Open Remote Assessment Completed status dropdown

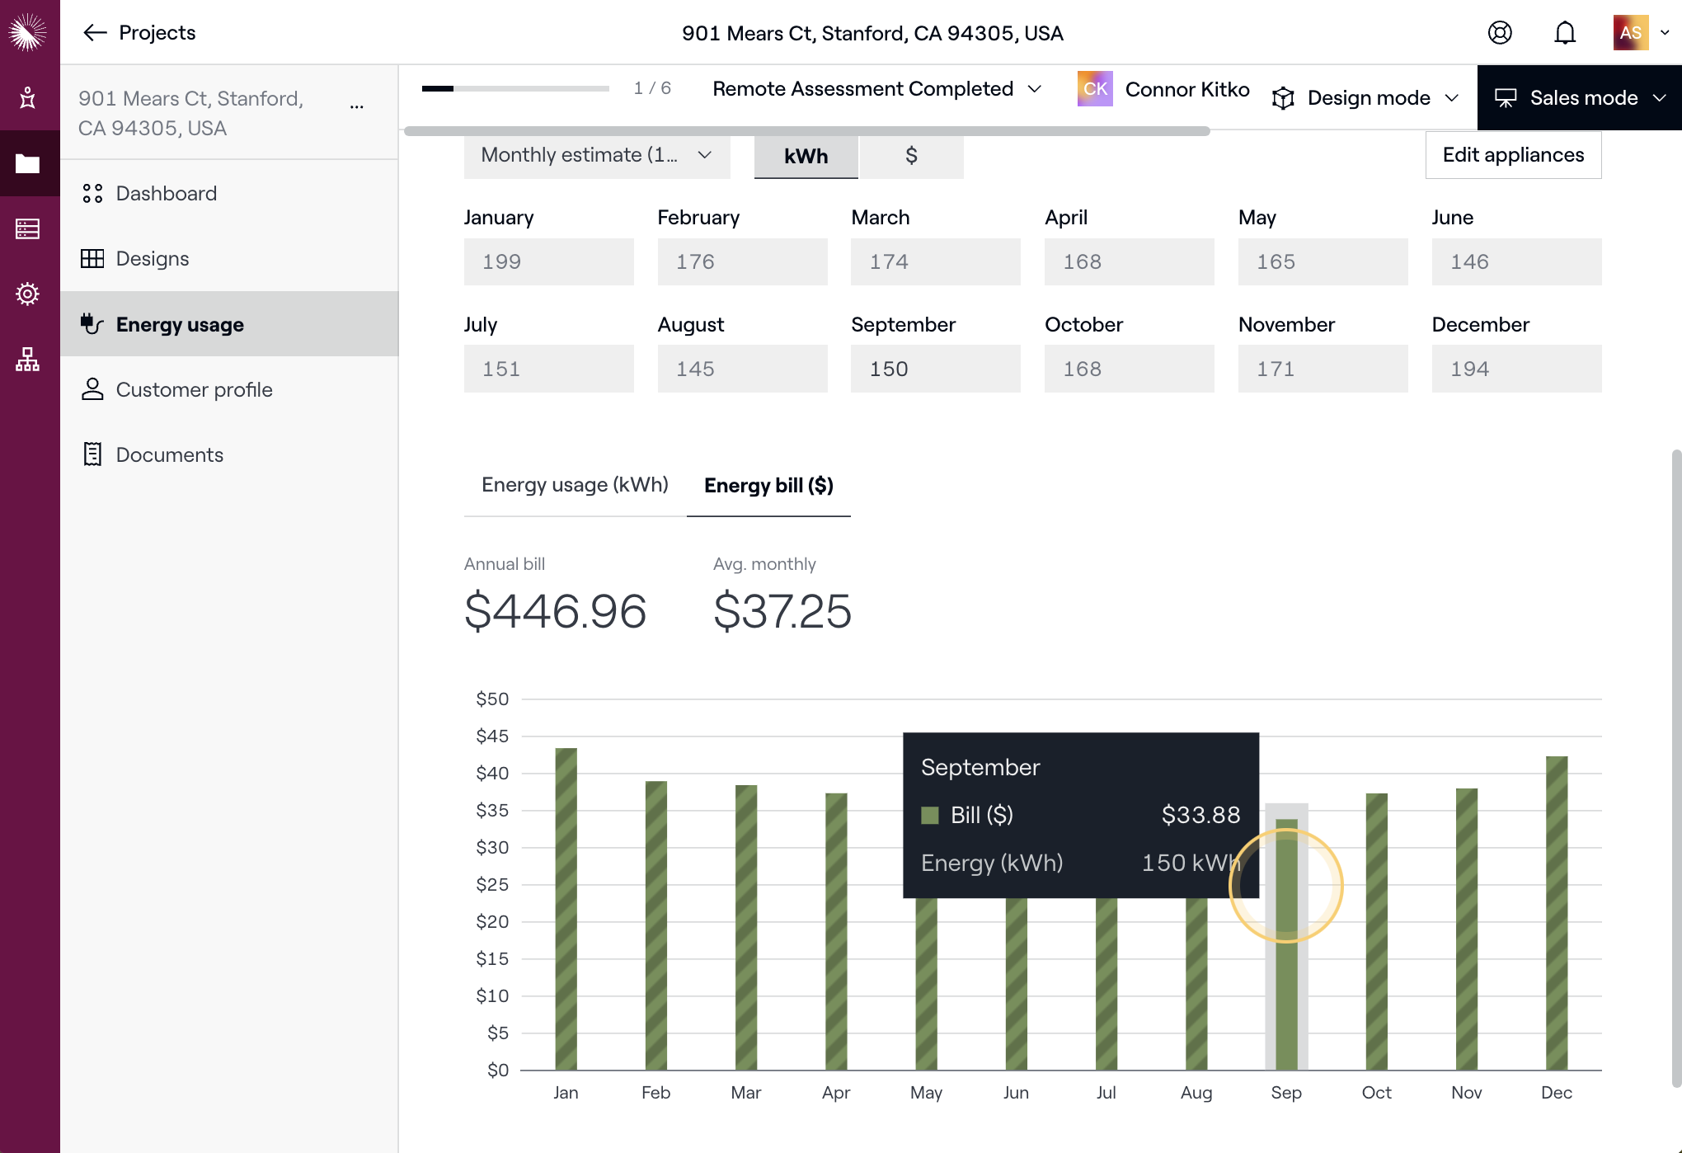(876, 89)
